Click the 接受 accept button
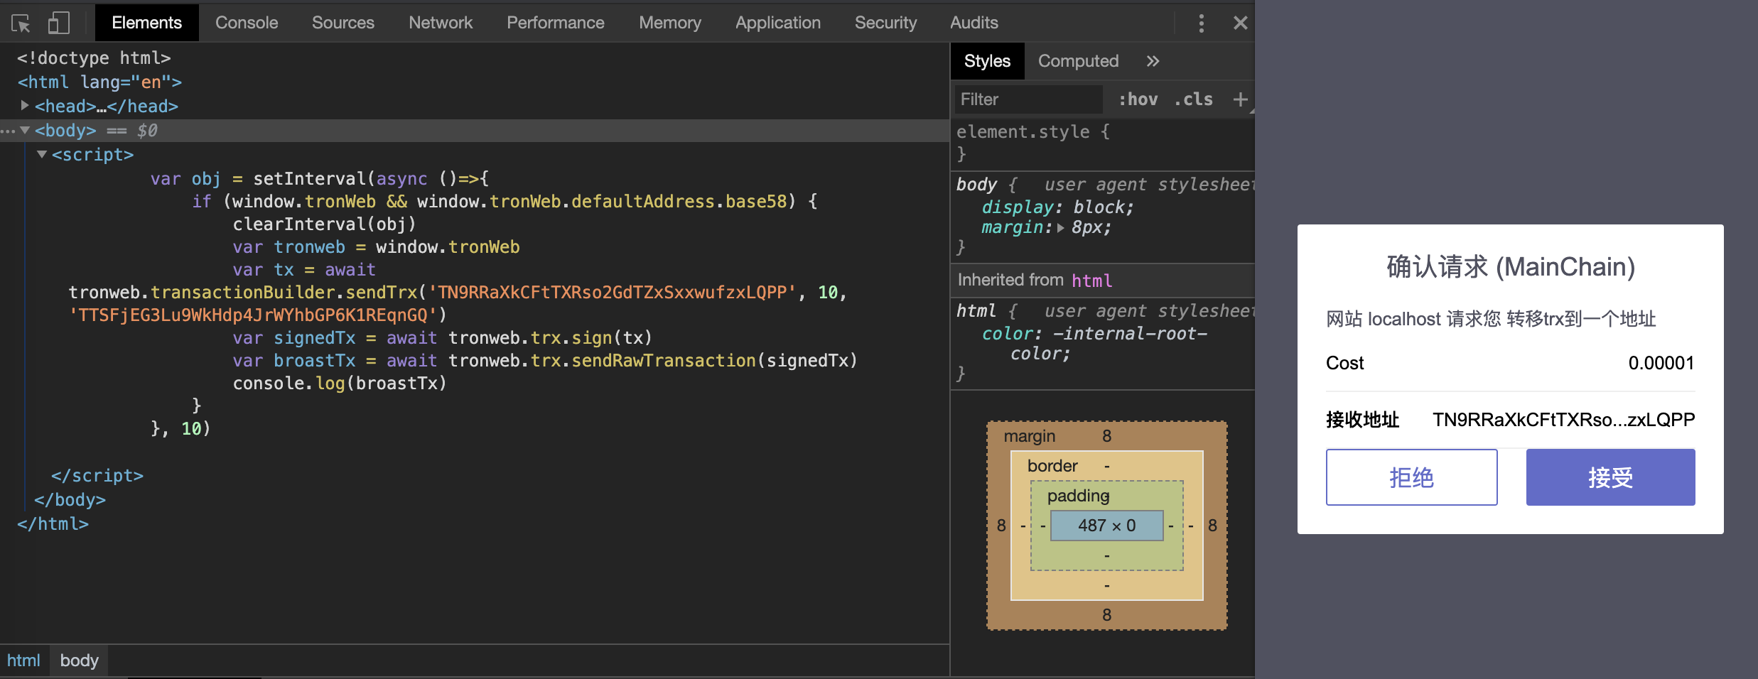 (1610, 477)
